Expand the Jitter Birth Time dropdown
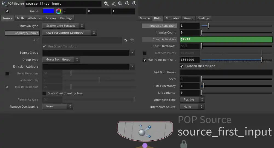Screen dimensions: 274x148 (192, 100)
